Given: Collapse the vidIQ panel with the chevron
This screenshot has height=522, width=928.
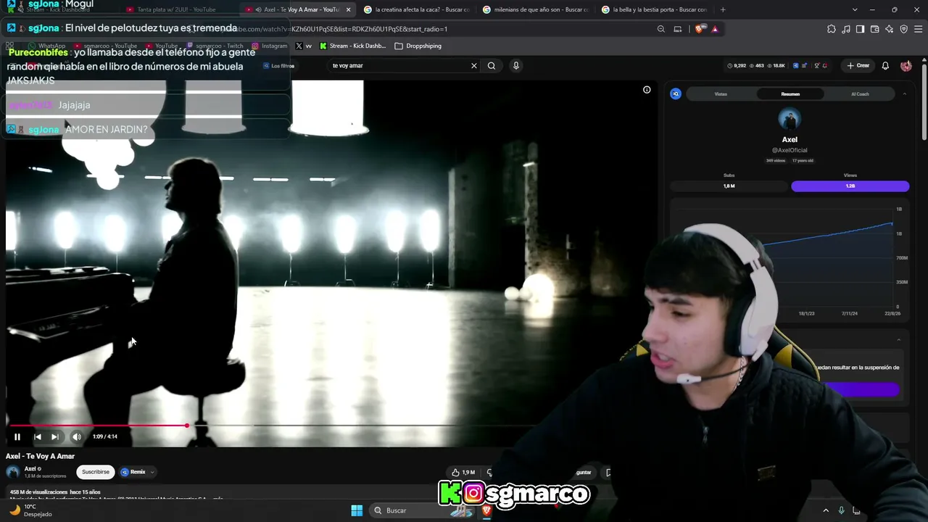Looking at the screenshot, I should 904,94.
